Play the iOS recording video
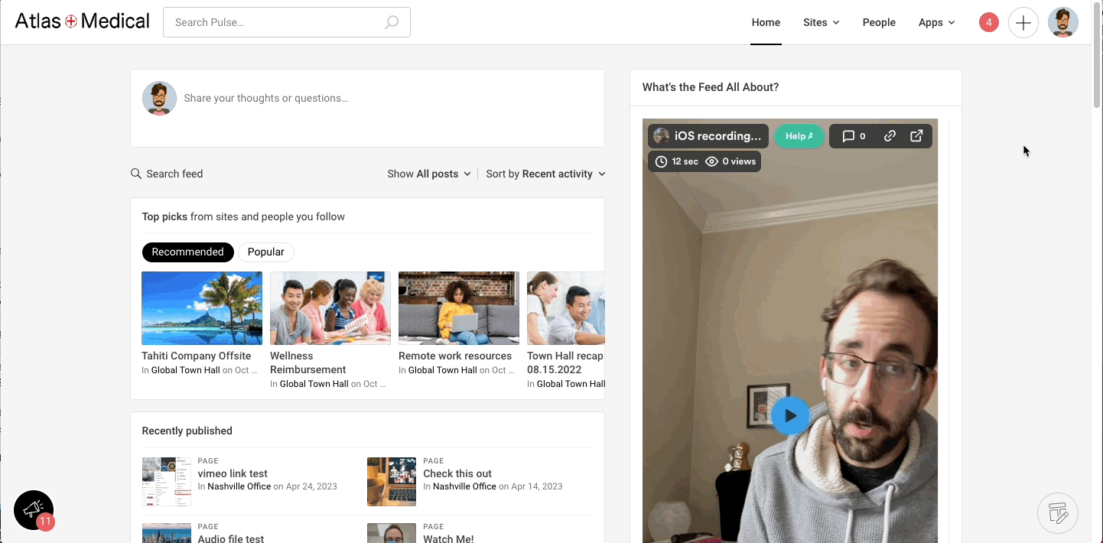The width and height of the screenshot is (1103, 543). coord(790,416)
